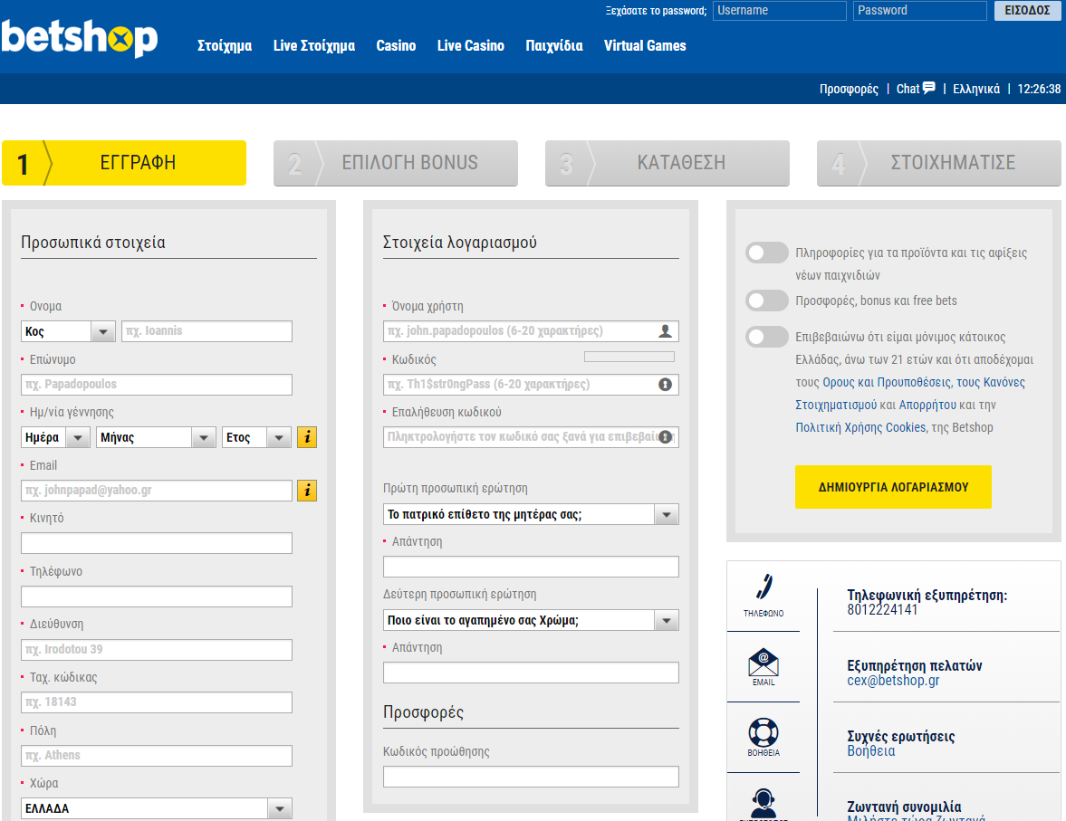Click info icon in Επαλήθευση κωδικού field

coord(666,437)
